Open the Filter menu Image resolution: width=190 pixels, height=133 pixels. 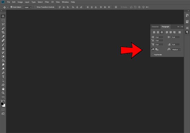click(x=47, y=2)
